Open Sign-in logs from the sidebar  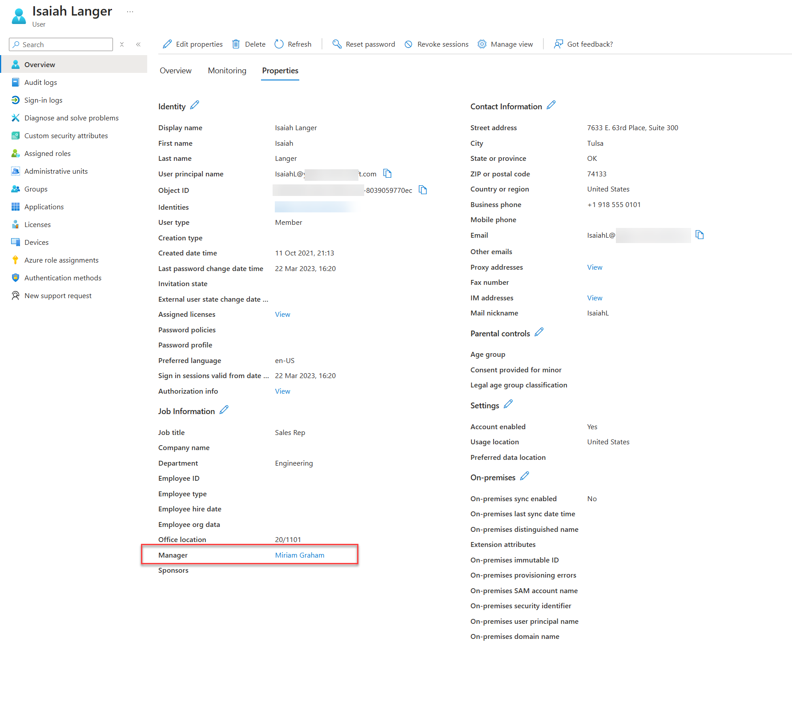point(43,100)
